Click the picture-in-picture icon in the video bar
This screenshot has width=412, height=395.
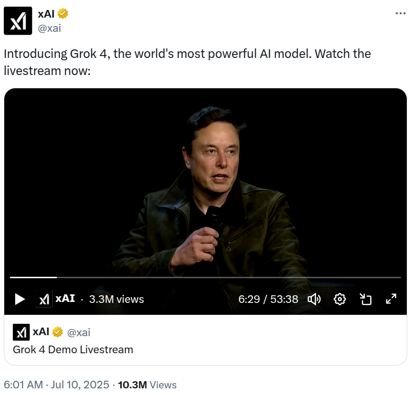[365, 299]
